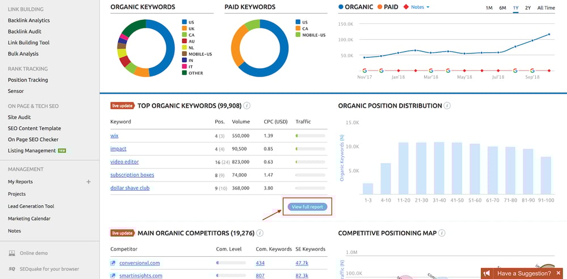Open Notes in sidebar
567x279 pixels.
coord(15,231)
